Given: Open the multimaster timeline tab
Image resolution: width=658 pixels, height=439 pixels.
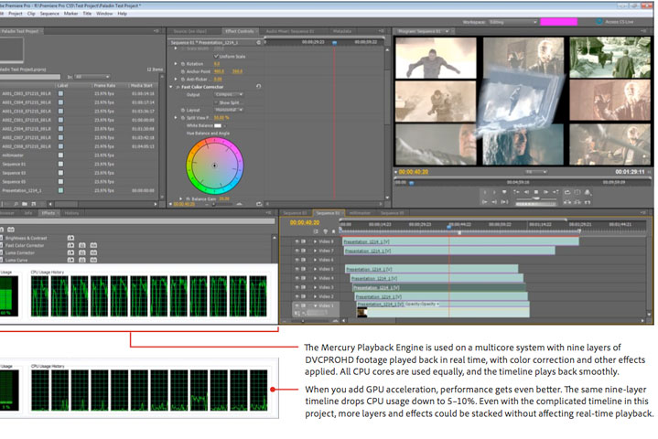Looking at the screenshot, I should (360, 213).
